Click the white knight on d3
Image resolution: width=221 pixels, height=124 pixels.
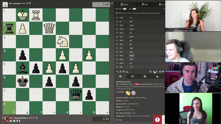click(x=63, y=41)
